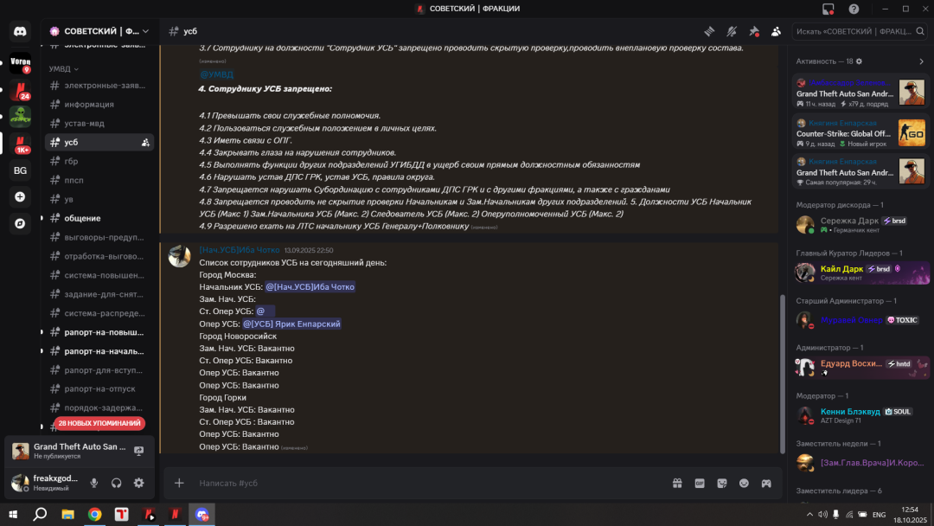This screenshot has width=934, height=526.
Task: Jump to 28 новых упоминаний
Action: [99, 423]
